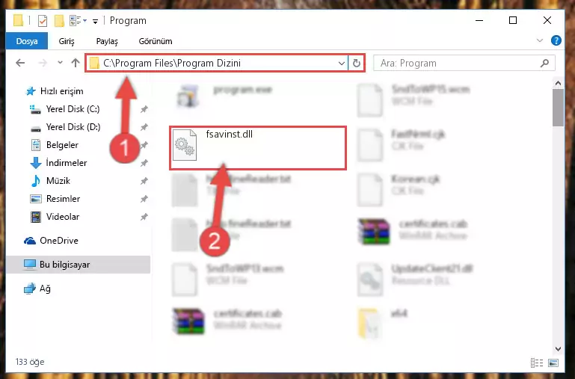575x379 pixels.
Task: Select the fsavinst.dll file
Action: click(x=258, y=148)
